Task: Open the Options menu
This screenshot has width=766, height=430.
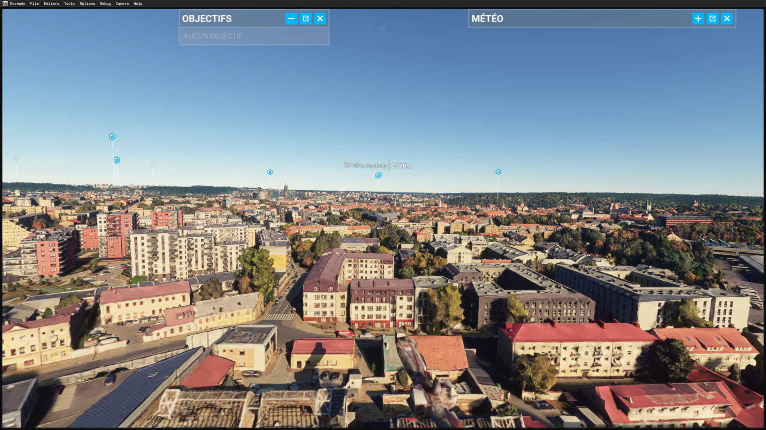Action: (87, 4)
